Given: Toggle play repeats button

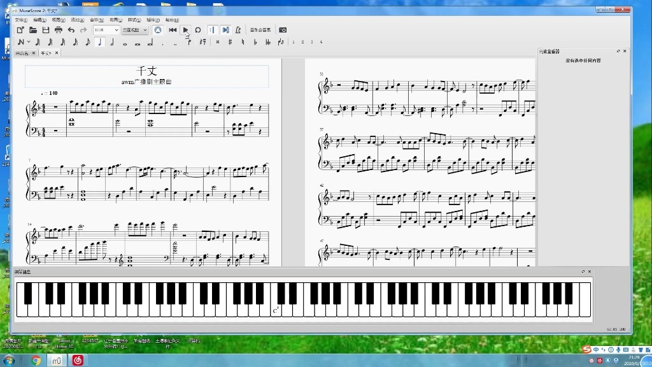Looking at the screenshot, I should (x=212, y=30).
